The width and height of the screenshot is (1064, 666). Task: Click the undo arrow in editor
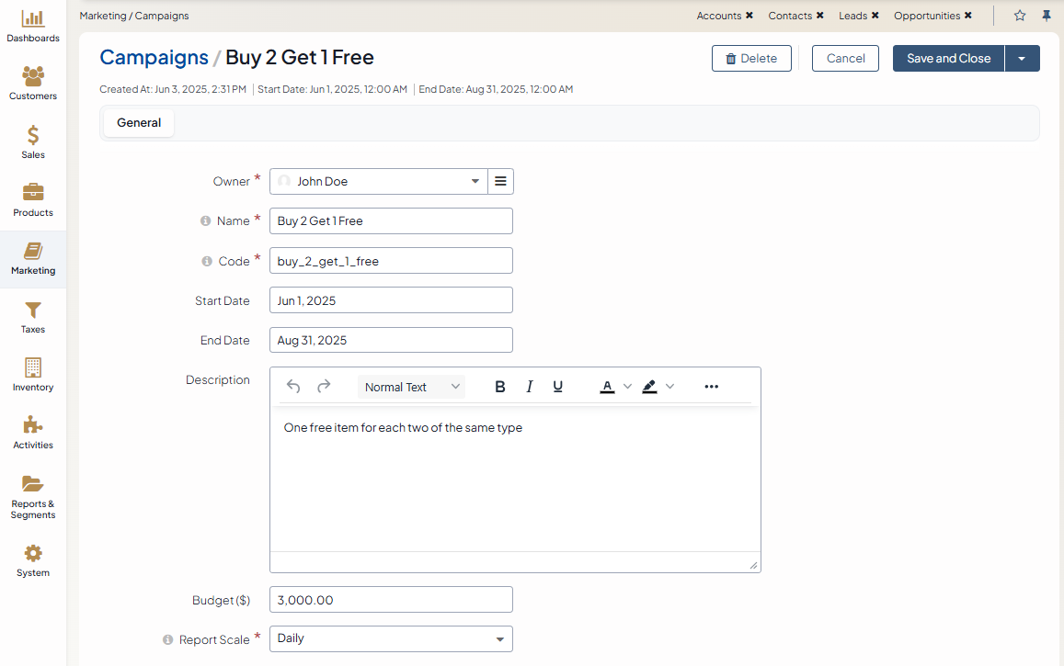pos(293,387)
